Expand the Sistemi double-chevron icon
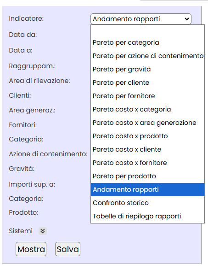Screen dimensions: 208x270 coord(43,231)
